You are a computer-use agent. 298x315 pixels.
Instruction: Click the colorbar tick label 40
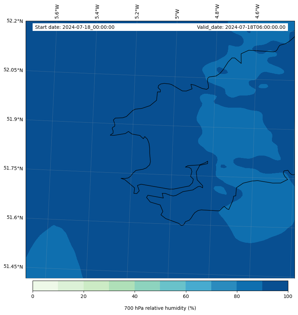[x=135, y=296]
